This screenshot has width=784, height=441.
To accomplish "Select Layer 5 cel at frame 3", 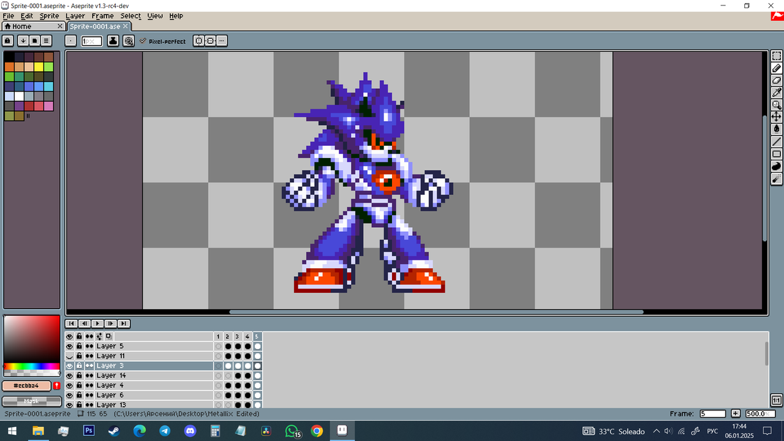I will 238,346.
